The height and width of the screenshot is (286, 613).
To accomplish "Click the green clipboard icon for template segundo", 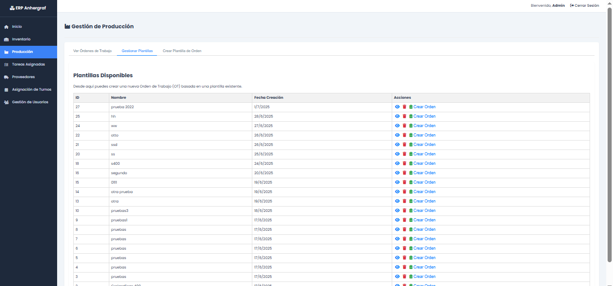I will coord(411,173).
